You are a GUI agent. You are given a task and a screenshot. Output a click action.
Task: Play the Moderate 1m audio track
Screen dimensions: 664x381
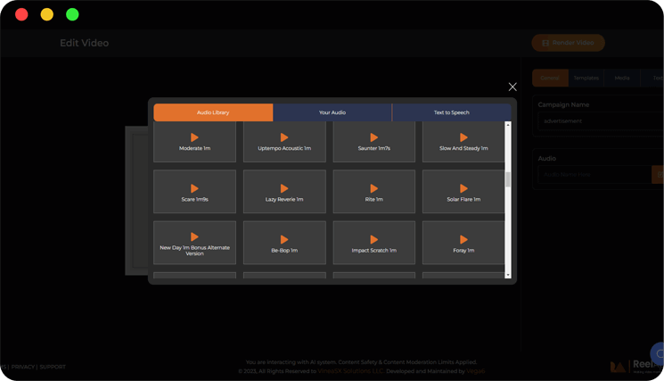pyautogui.click(x=194, y=138)
